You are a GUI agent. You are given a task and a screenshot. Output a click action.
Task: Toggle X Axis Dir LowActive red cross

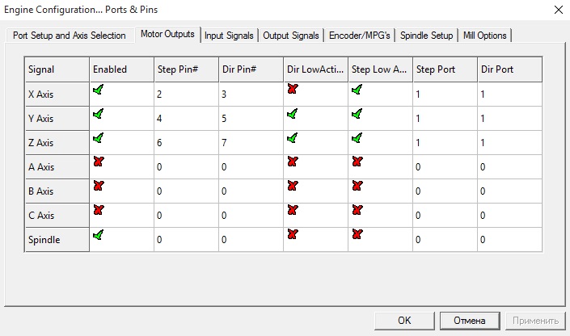click(x=293, y=90)
